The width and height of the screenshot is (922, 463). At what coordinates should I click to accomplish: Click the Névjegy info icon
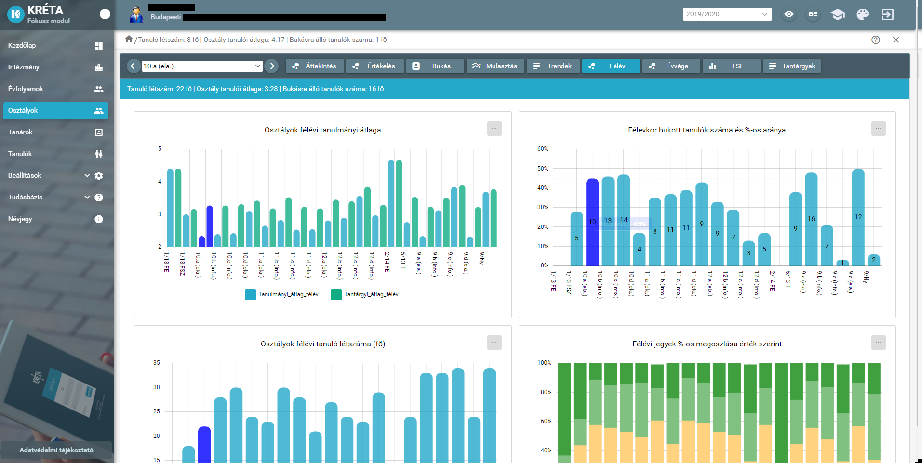click(x=99, y=219)
